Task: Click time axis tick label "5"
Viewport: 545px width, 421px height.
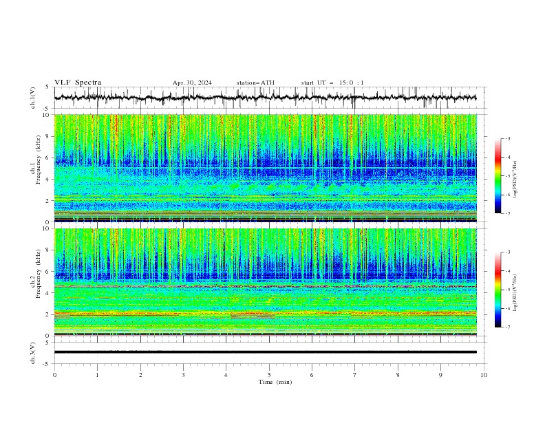Action: pyautogui.click(x=269, y=375)
